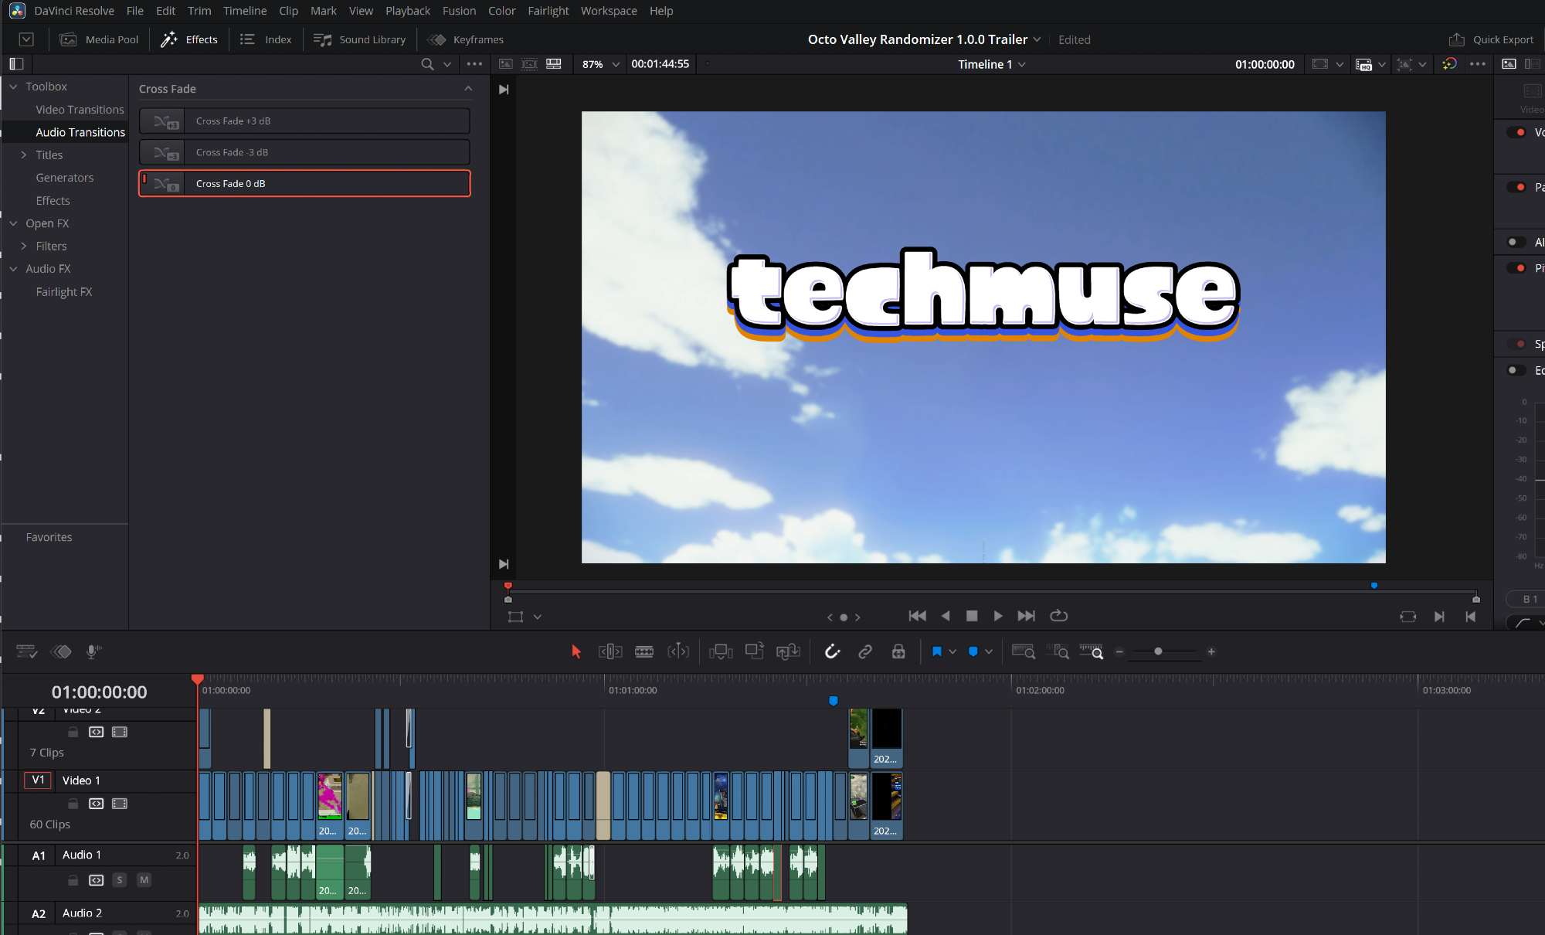The image size is (1545, 935).
Task: Expand the Titles category in Toolbox
Action: pyautogui.click(x=24, y=155)
